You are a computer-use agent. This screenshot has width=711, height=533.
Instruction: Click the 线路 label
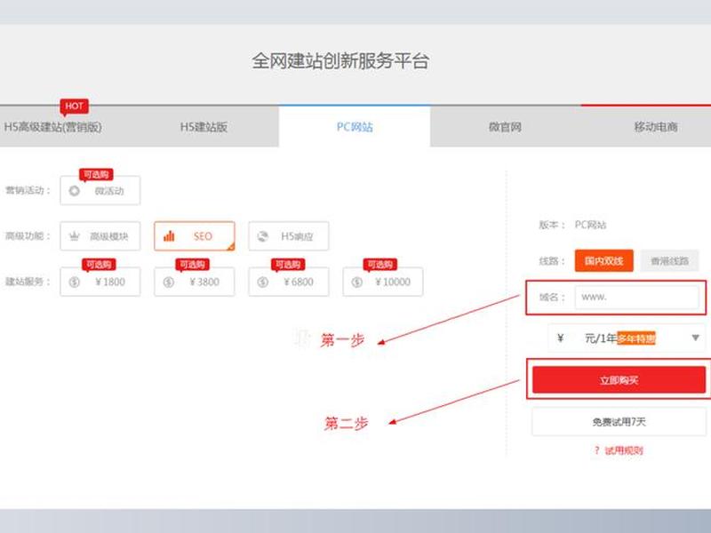tap(552, 261)
